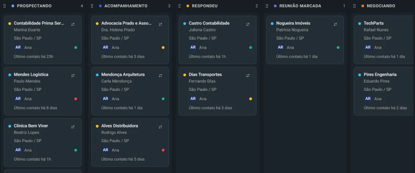Viewport: 415px width, 173px height.
Task: Click the transfer arrows on Contabilidade Prima card
Action: tap(73, 24)
